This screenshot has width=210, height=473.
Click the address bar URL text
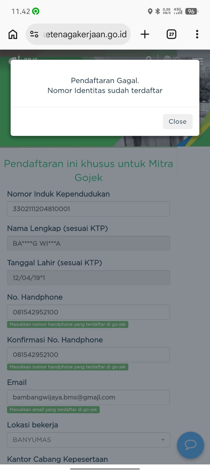pos(85,34)
